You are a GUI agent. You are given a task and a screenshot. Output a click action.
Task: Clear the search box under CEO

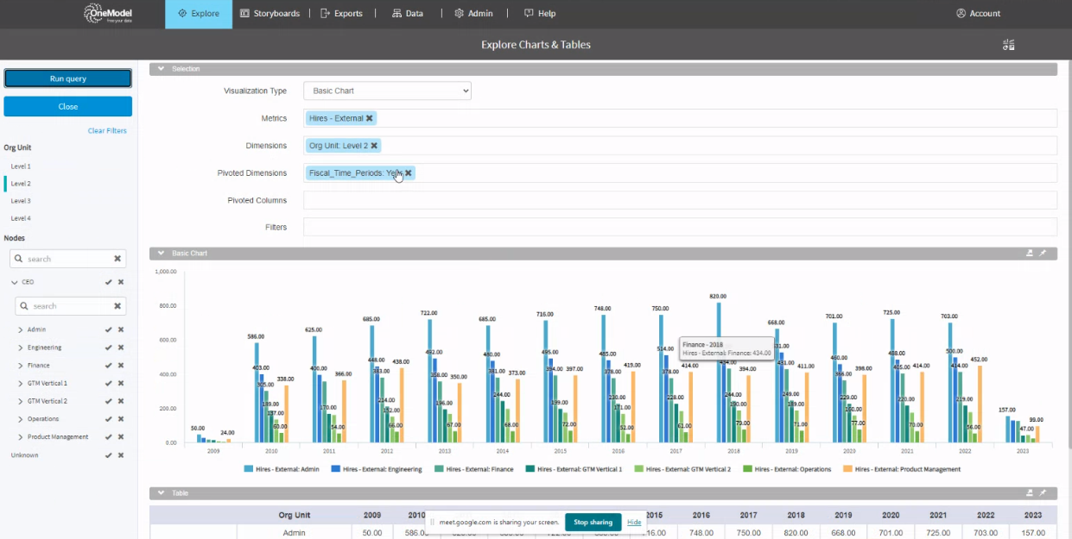pyautogui.click(x=117, y=306)
